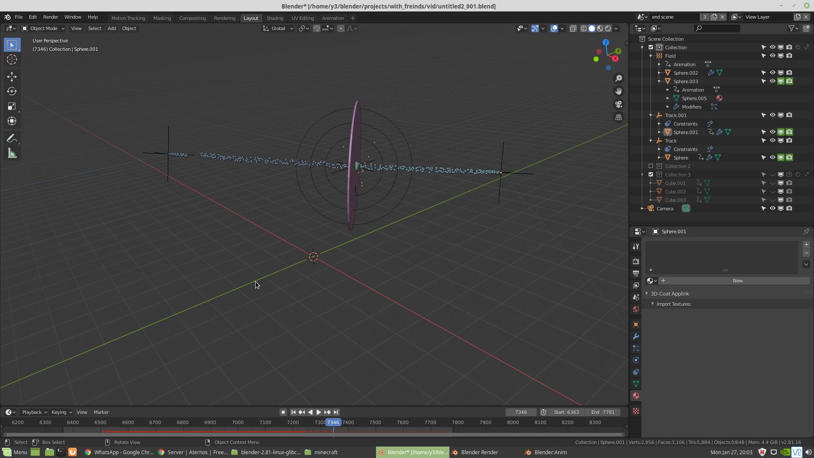Open the Output properties tab
The height and width of the screenshot is (458, 814).
tap(636, 273)
